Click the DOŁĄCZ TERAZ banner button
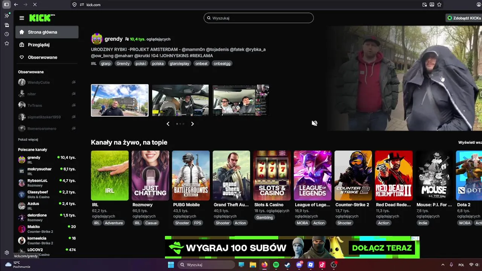Screen dimensions: 482x271 [x=382, y=248]
